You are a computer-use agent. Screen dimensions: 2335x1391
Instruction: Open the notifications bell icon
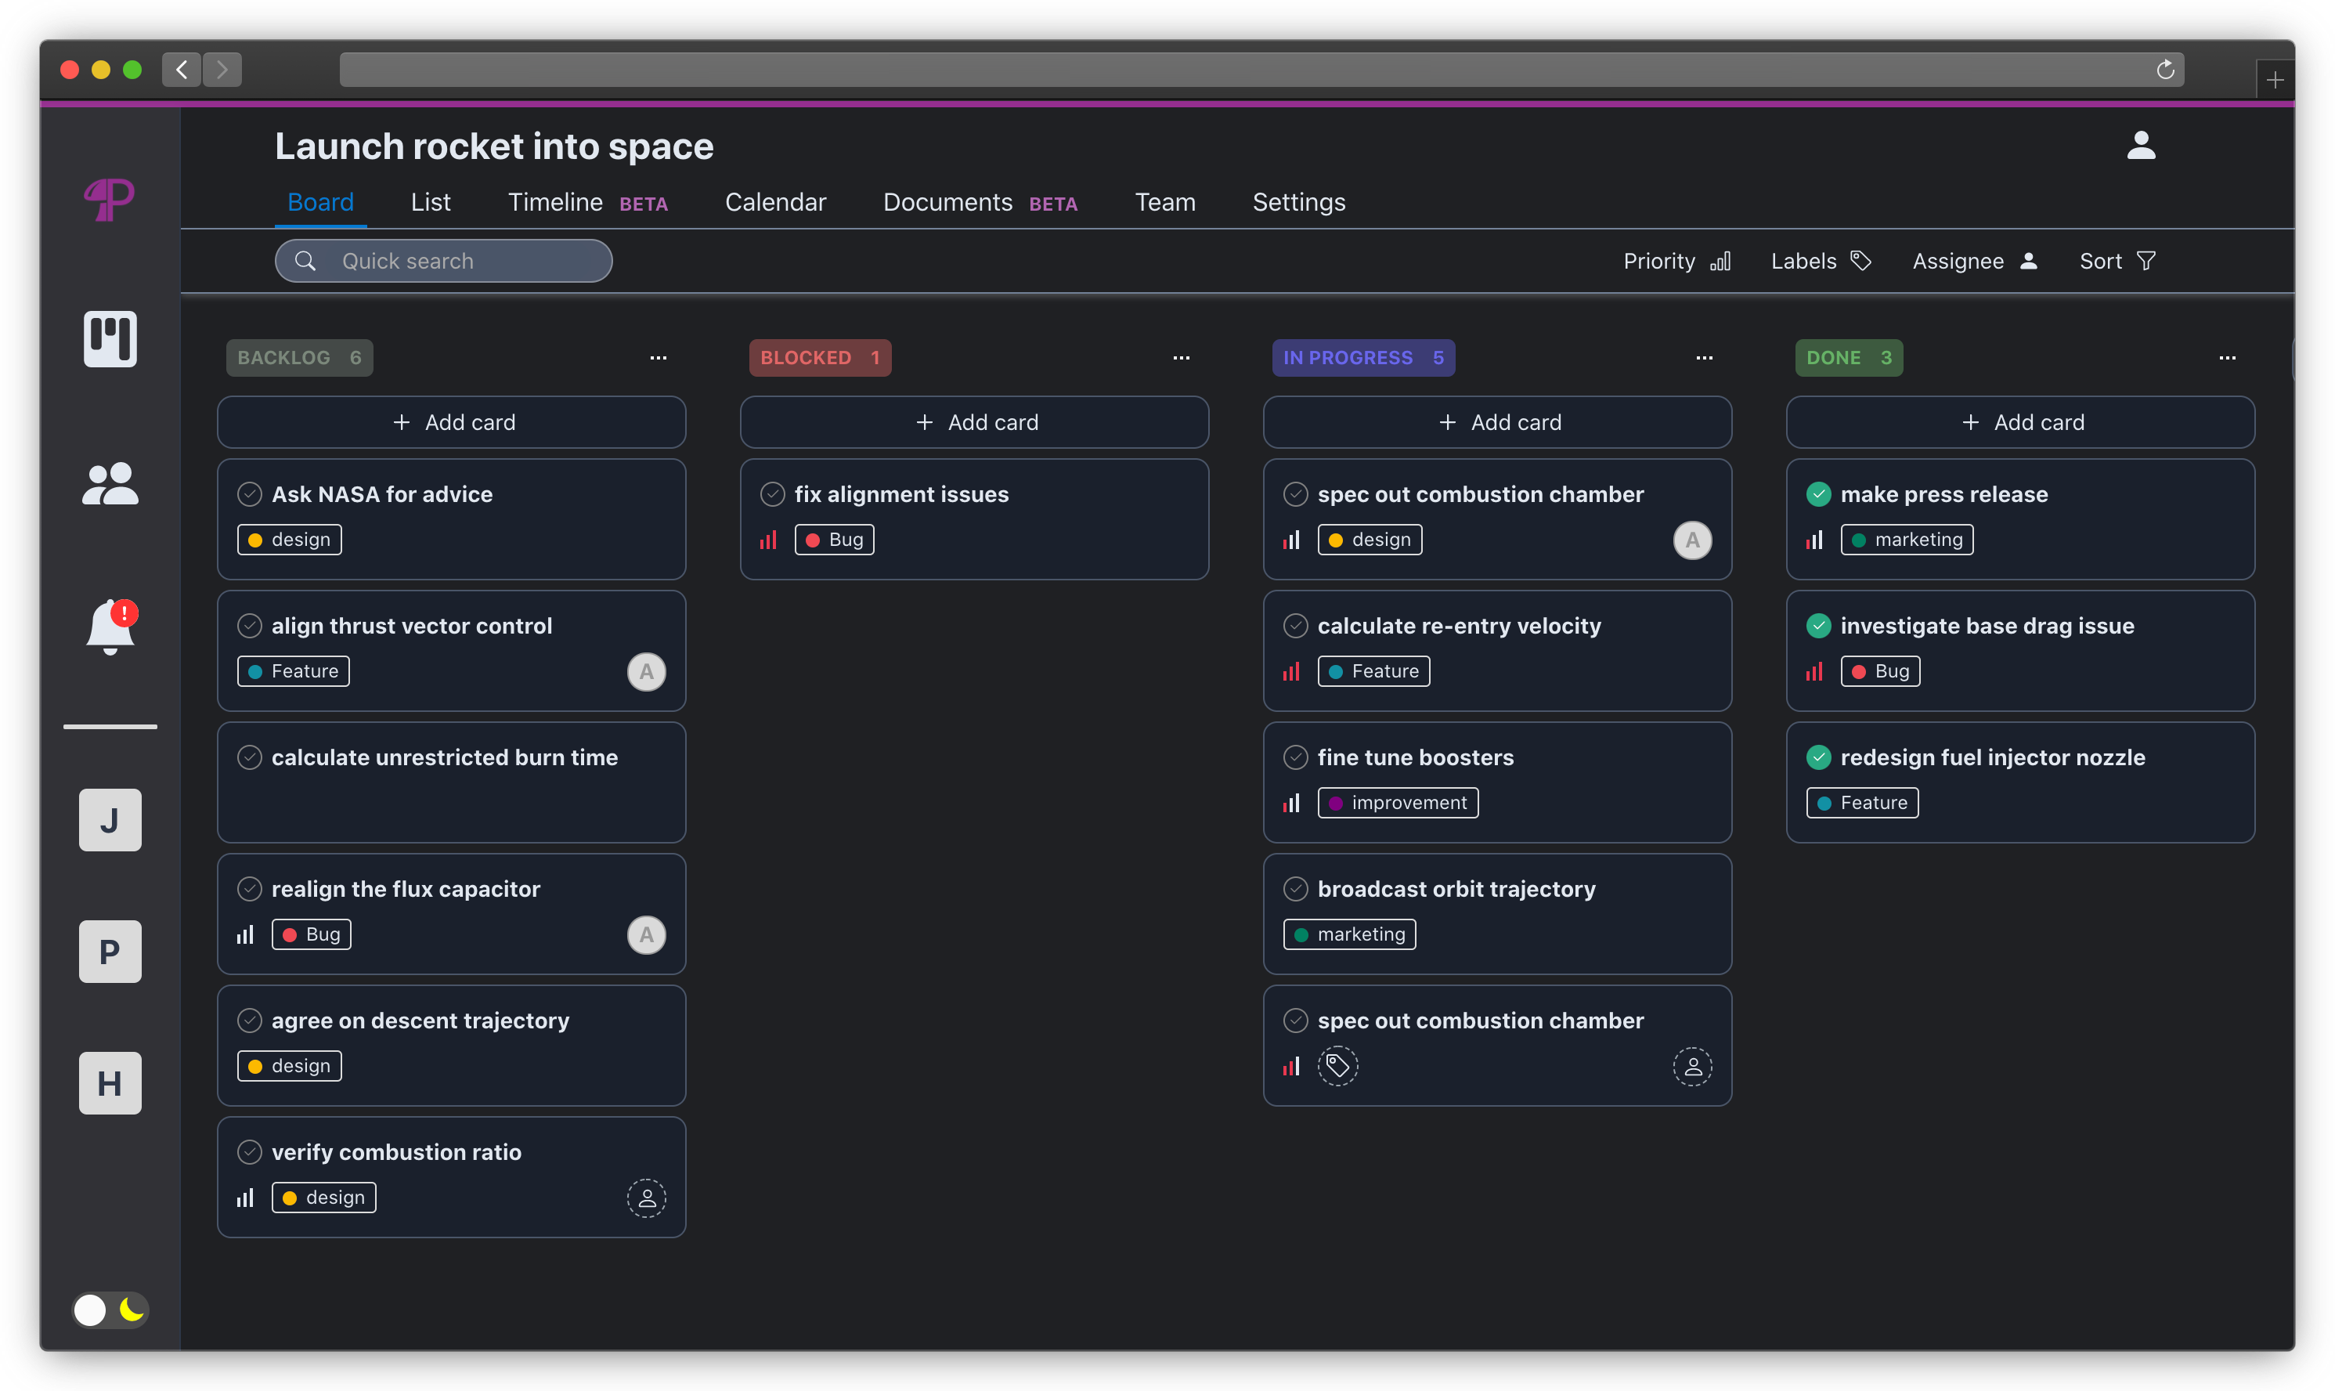click(110, 626)
